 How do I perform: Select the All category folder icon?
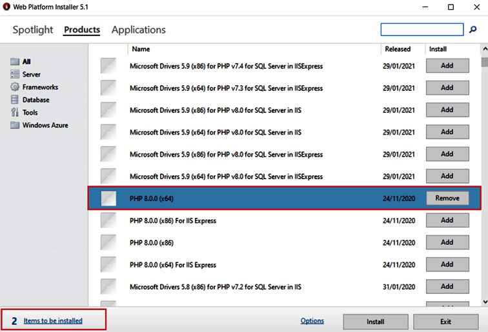(x=15, y=62)
